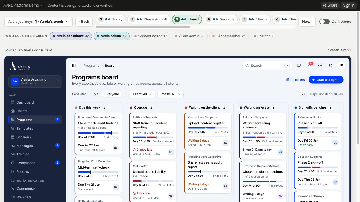Expand the Phase: All filter
360x202 pixels.
point(171,94)
